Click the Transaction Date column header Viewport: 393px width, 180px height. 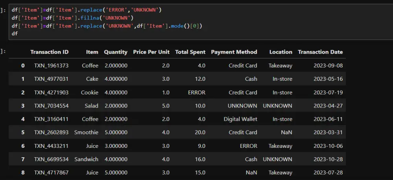pyautogui.click(x=320, y=52)
